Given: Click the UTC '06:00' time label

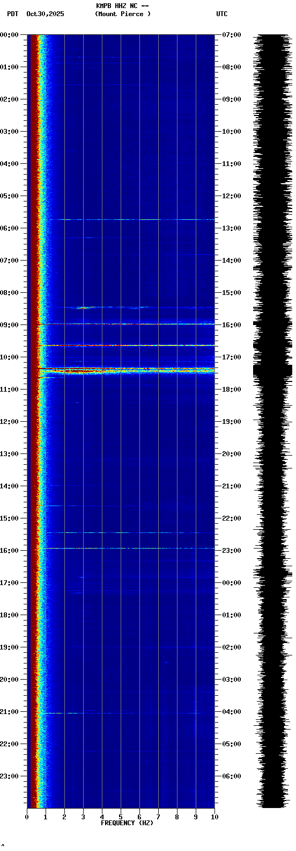Looking at the screenshot, I should pyautogui.click(x=232, y=776).
